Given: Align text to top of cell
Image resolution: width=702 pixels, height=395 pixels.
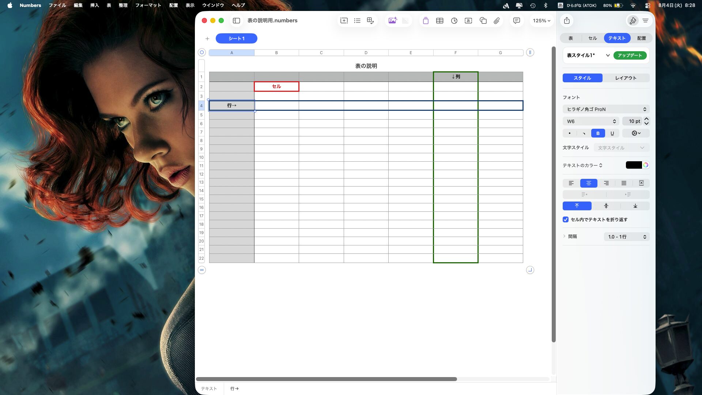Looking at the screenshot, I should [577, 206].
